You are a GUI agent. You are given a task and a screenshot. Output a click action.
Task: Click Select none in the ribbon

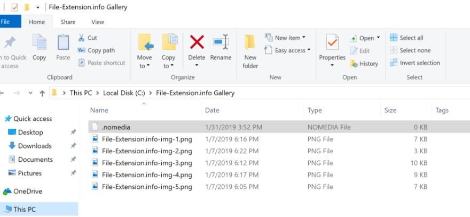414,51
